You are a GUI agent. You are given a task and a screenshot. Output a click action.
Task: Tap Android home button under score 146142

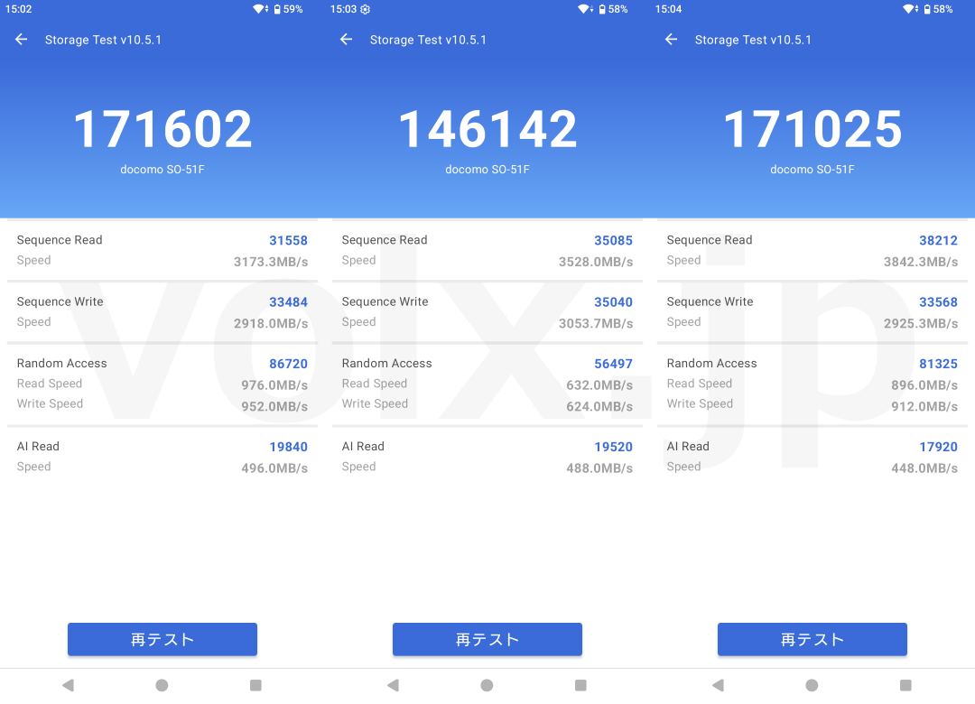pos(487,685)
